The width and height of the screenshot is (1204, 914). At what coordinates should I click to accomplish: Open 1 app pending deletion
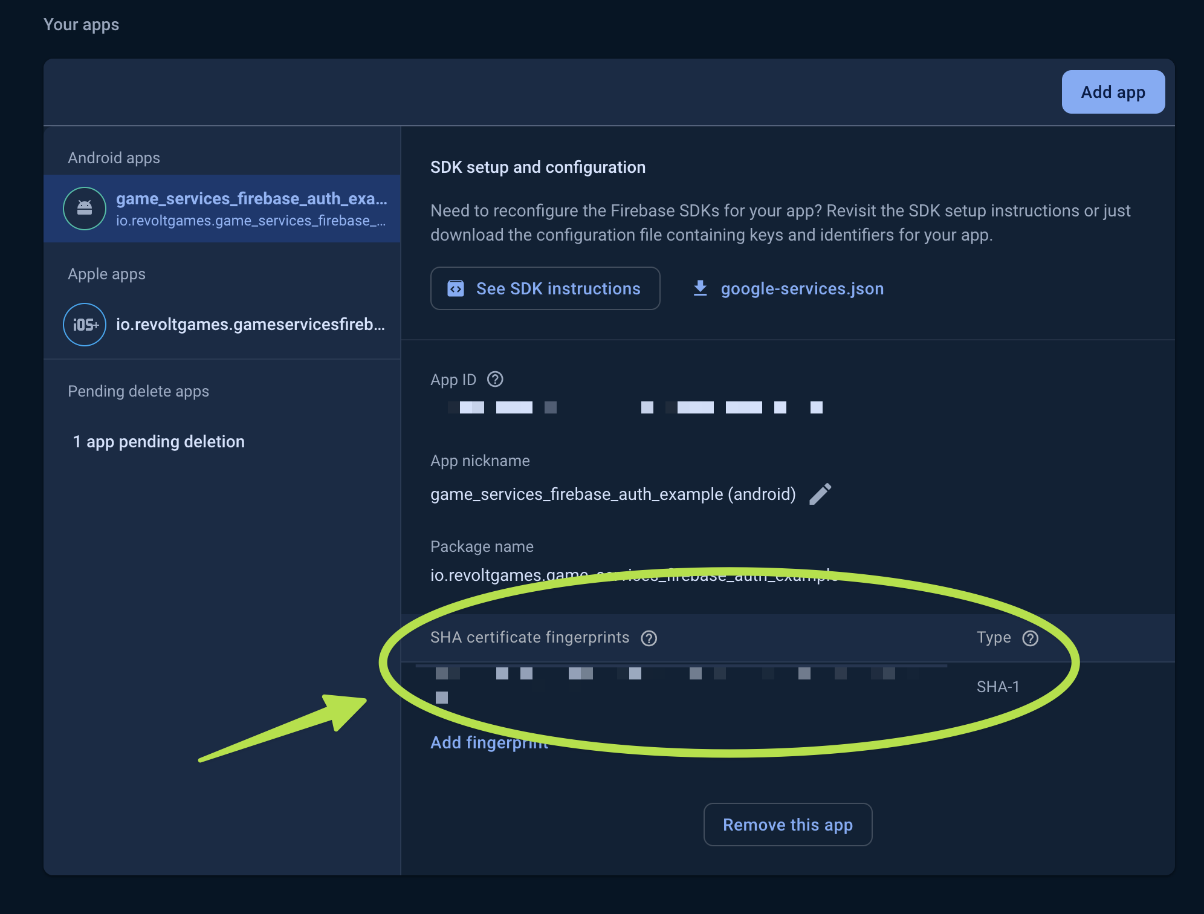click(x=158, y=442)
